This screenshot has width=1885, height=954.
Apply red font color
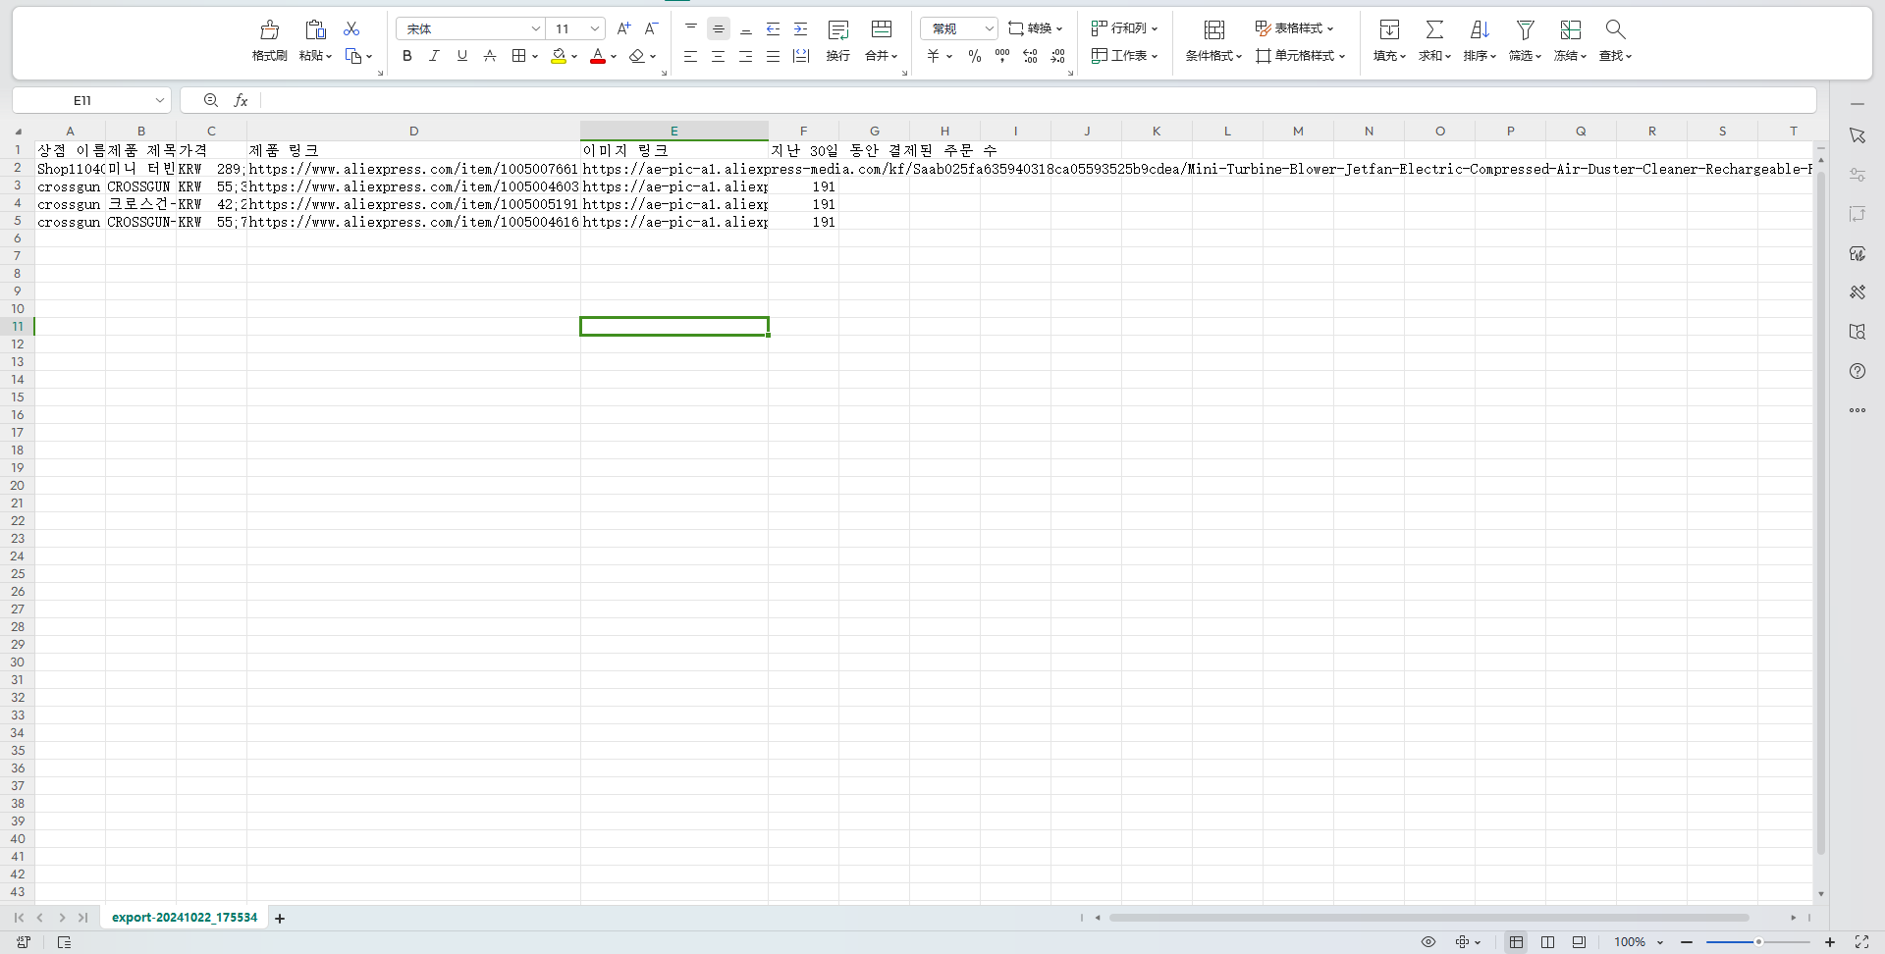click(597, 56)
